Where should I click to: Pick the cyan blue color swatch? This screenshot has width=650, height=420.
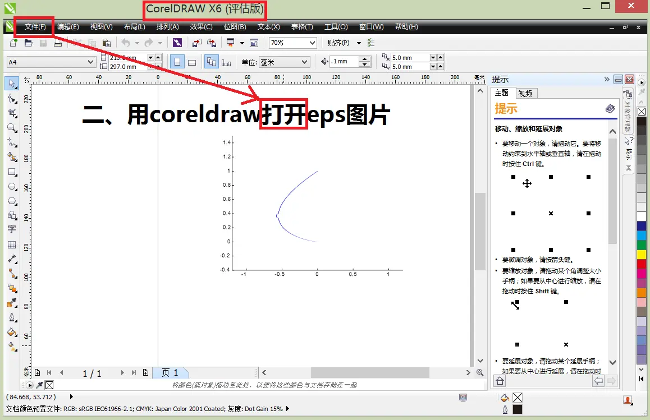point(641,236)
